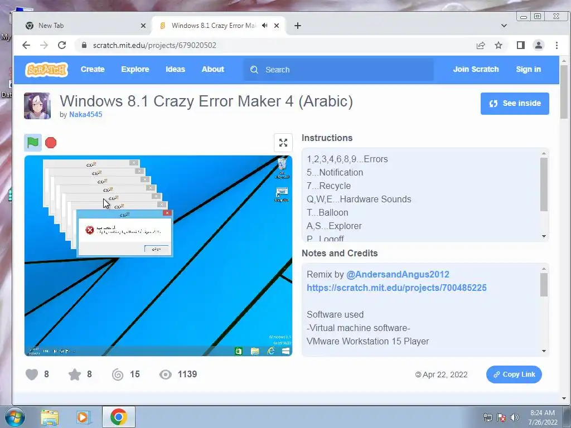
Task: Open the Explore page
Action: pyautogui.click(x=135, y=69)
